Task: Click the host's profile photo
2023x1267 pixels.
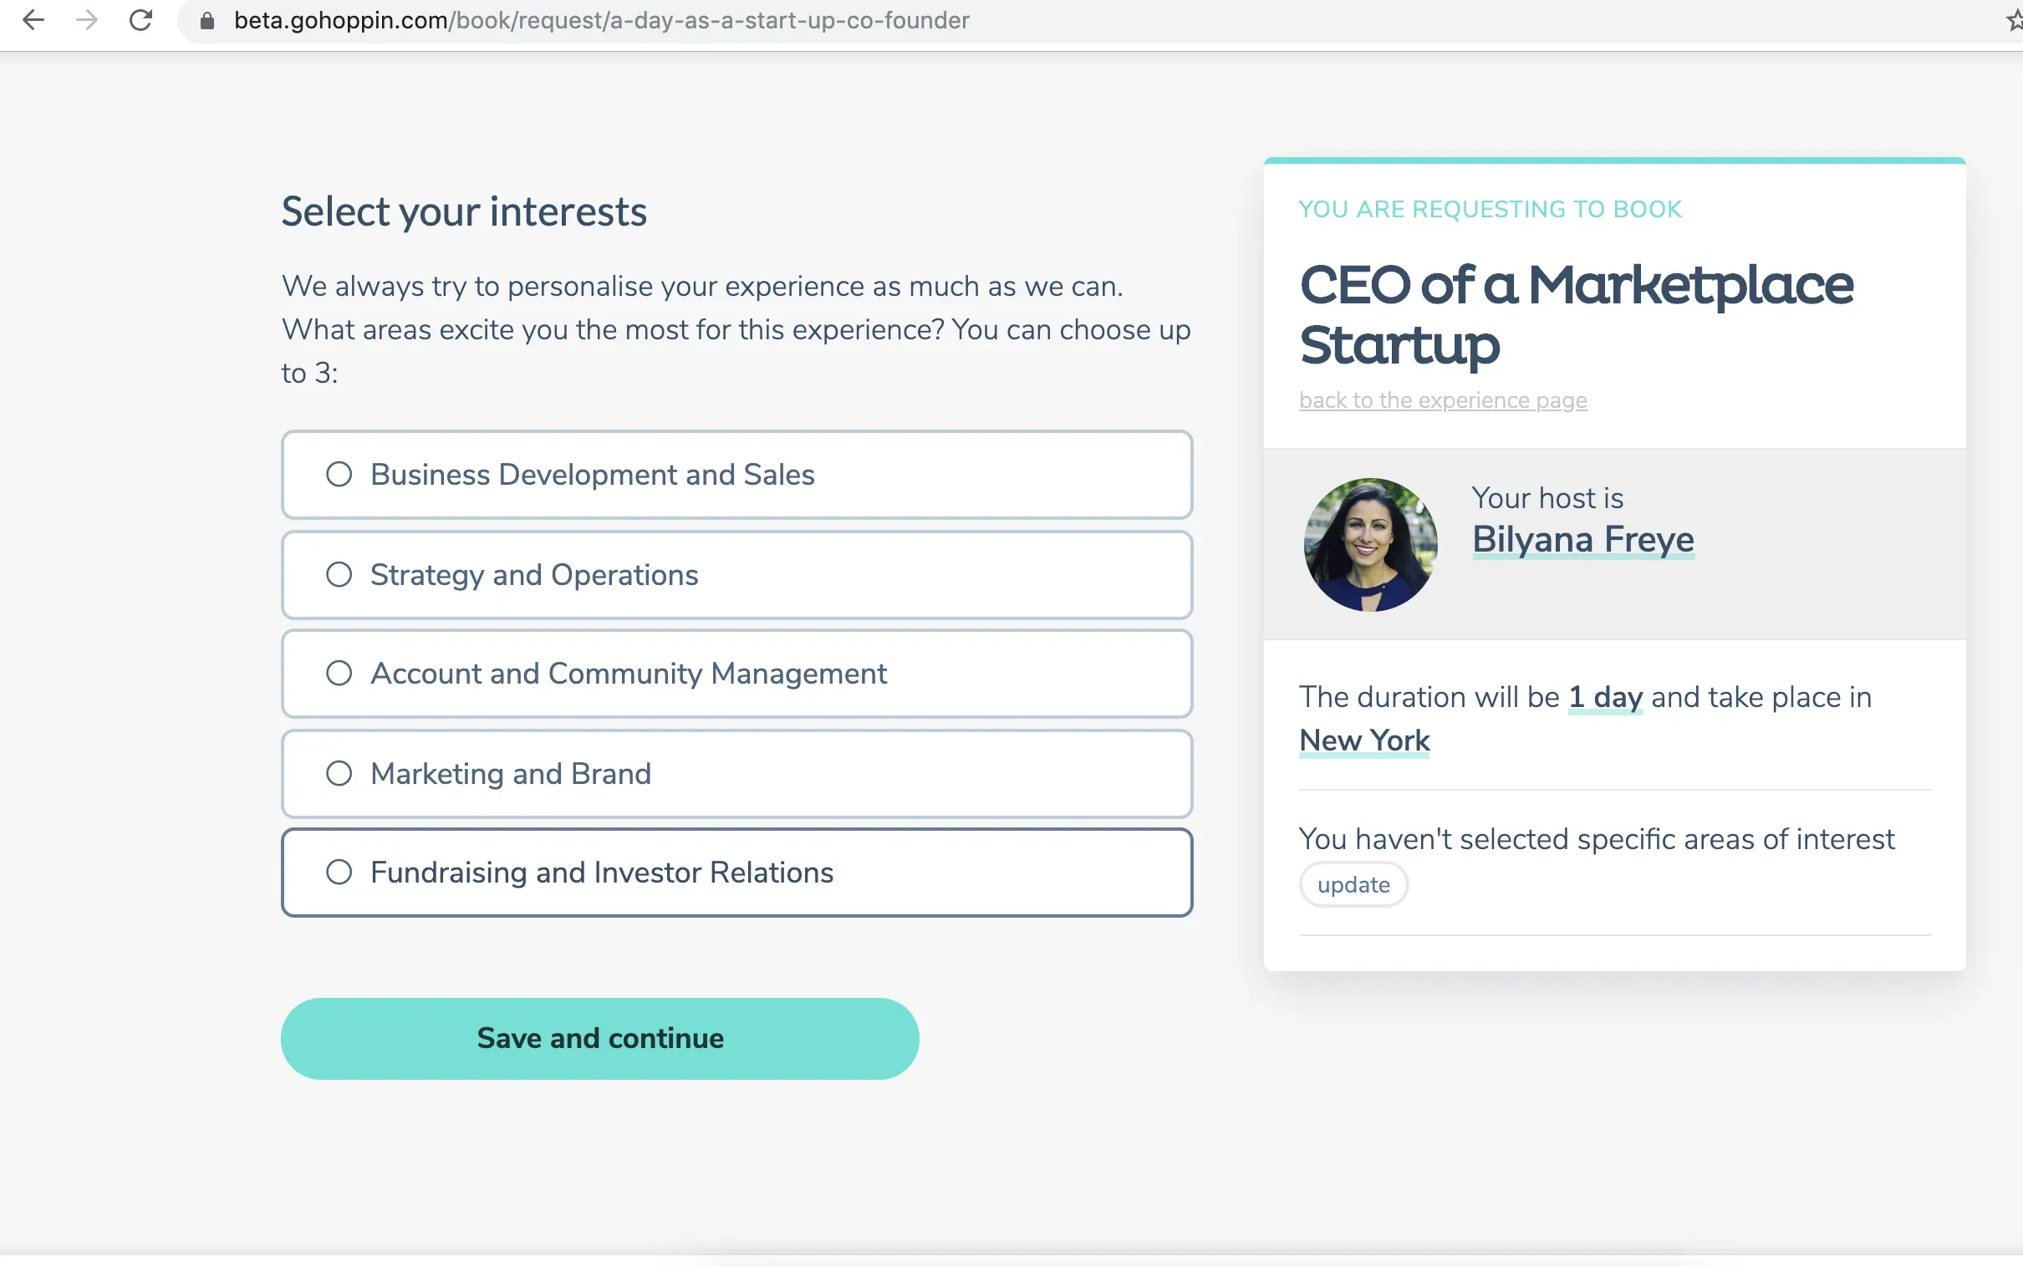Action: point(1369,545)
